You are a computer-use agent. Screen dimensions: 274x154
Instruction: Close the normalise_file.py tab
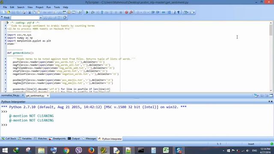point(23,95)
